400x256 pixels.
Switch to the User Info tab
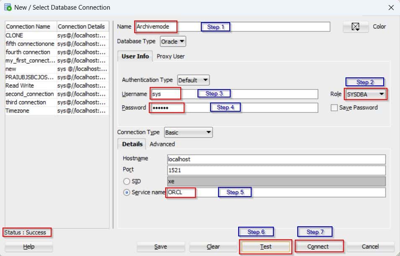[x=135, y=56]
